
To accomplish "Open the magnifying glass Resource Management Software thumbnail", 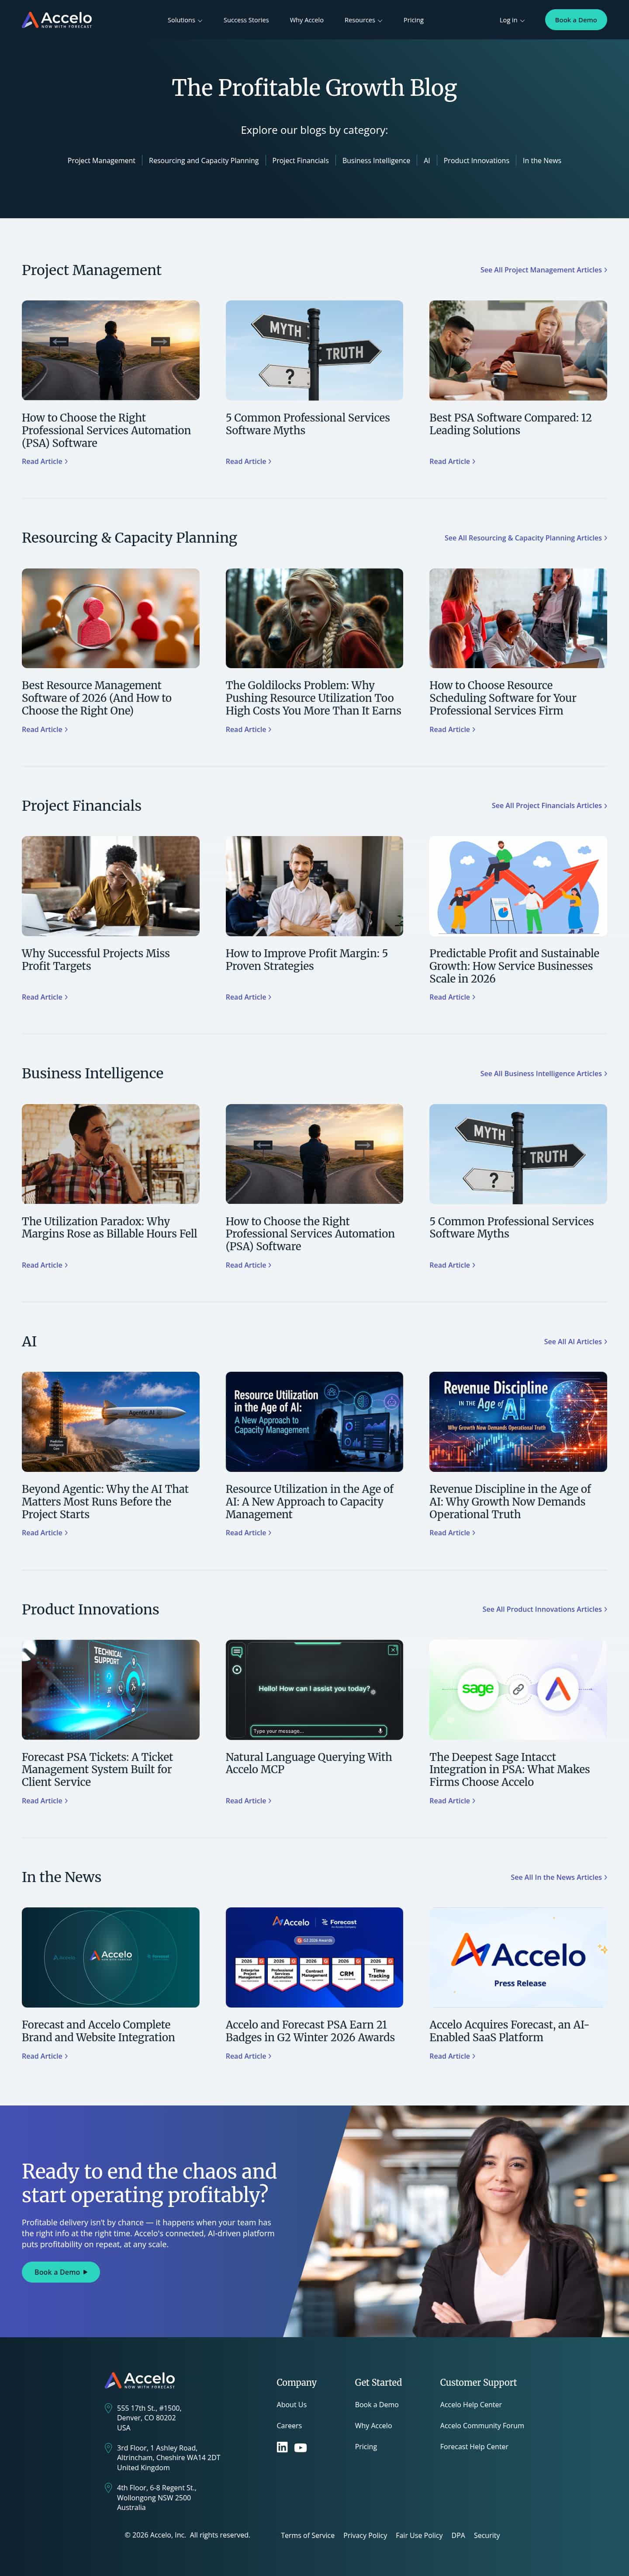I will point(111,618).
